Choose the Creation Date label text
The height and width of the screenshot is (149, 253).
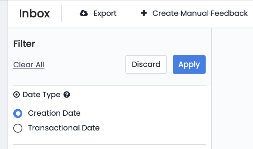pyautogui.click(x=54, y=113)
